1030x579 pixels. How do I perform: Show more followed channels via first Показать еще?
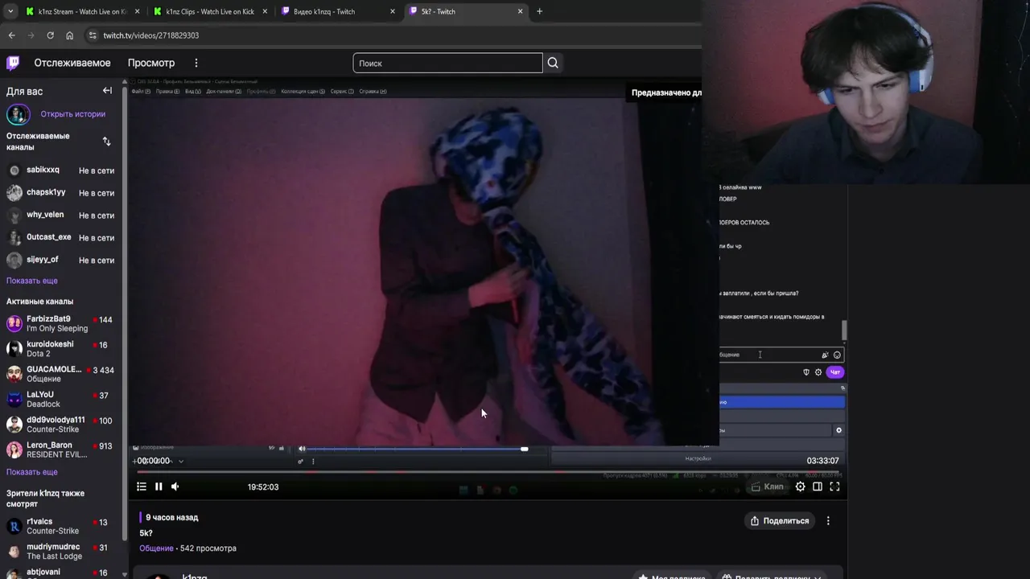(32, 281)
